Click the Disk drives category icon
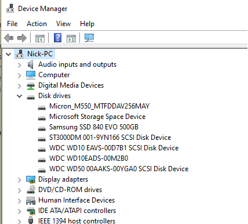Viewport: 248px width, 224px height. (x=31, y=97)
